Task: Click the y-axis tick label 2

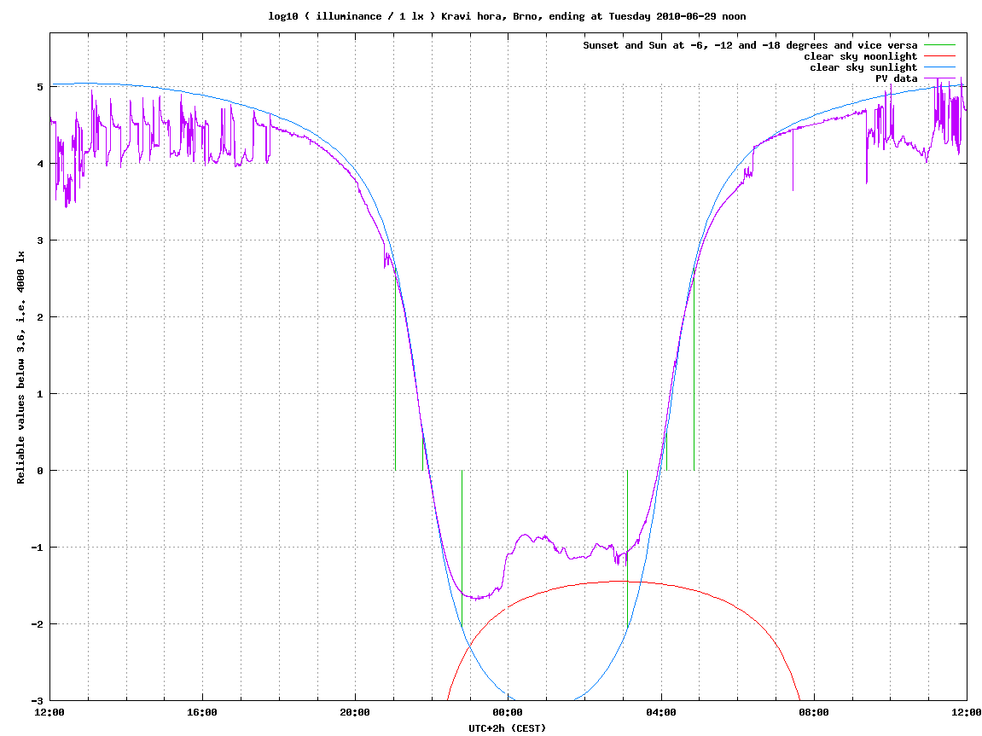Action: click(x=40, y=317)
